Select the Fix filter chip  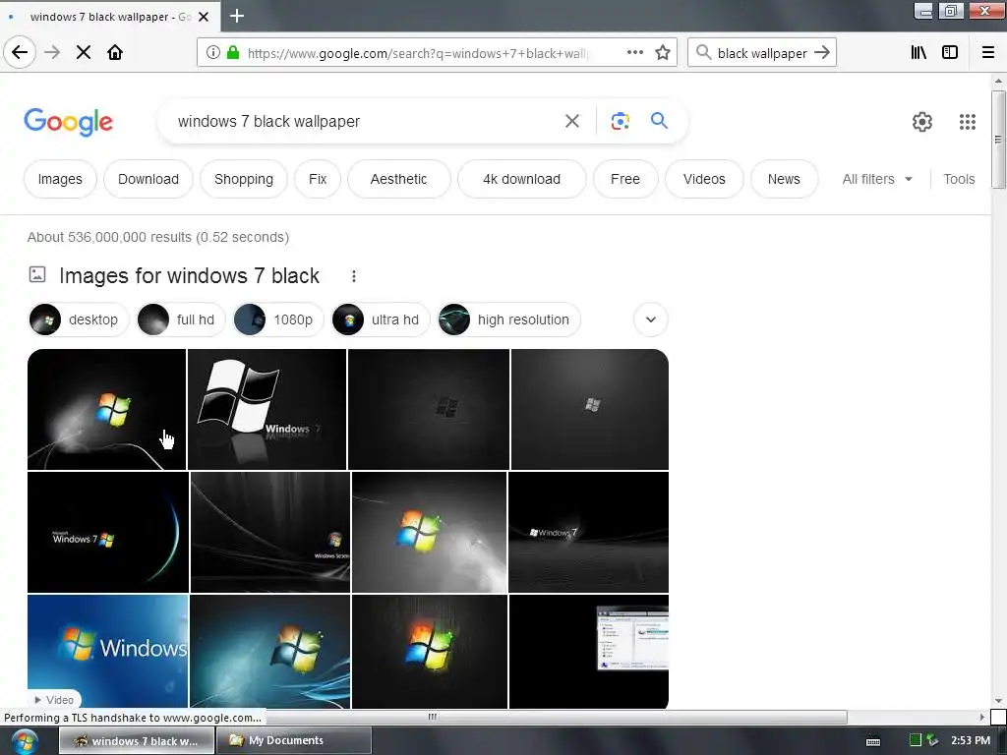click(x=318, y=179)
